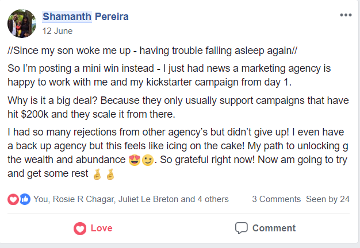Viewport: 360px width, 248px height.
Task: Click Shamanth Pereira's profile picture
Action: click(21, 22)
